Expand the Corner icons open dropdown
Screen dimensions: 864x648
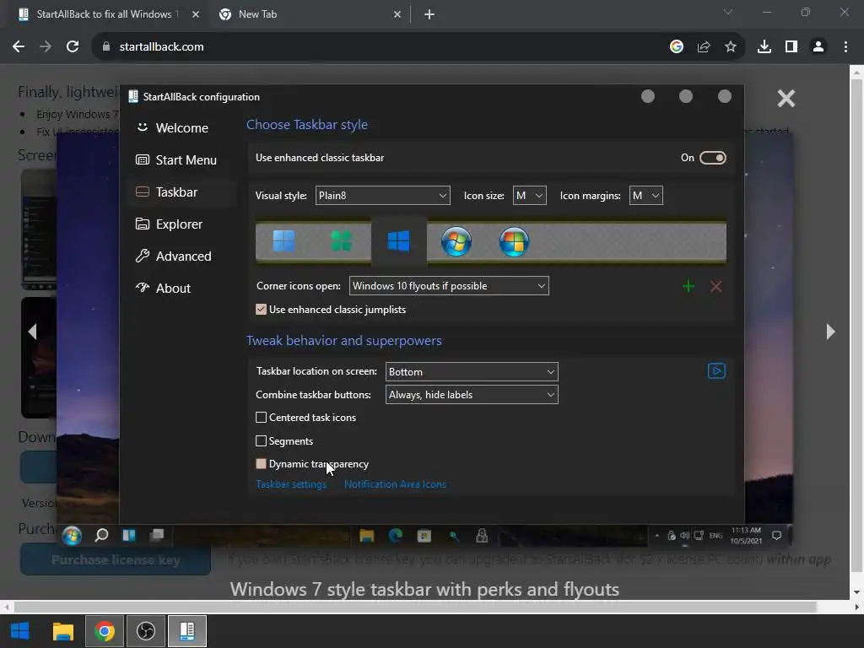click(x=449, y=286)
